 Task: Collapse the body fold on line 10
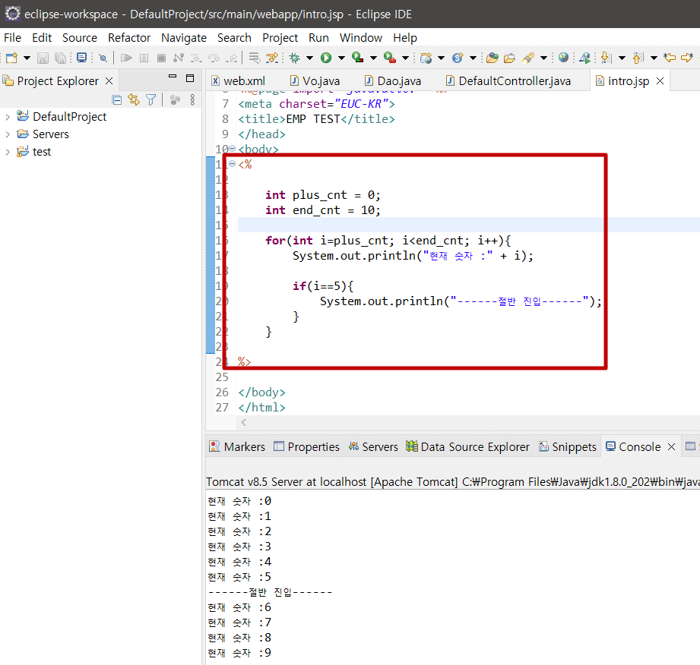point(232,149)
